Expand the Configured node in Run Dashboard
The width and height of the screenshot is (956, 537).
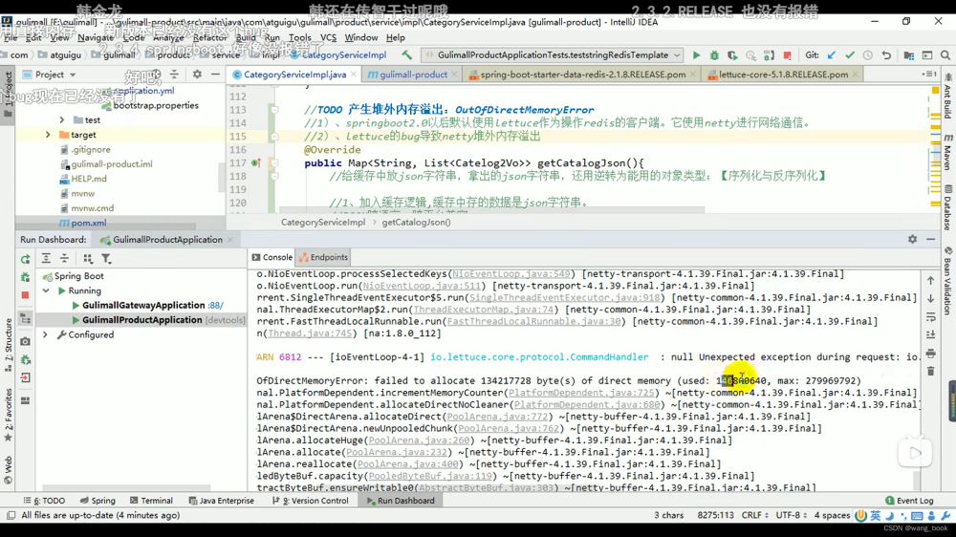coord(45,334)
